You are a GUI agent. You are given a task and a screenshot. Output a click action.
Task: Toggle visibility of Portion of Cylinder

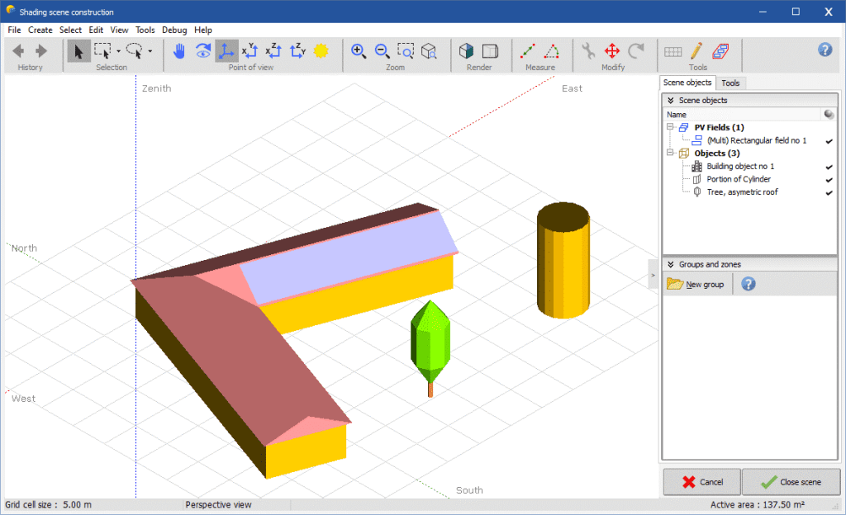tap(829, 179)
